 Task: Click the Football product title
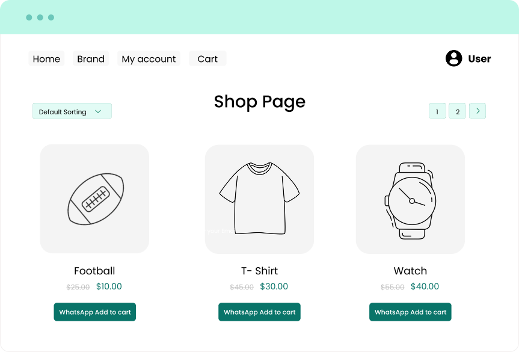click(94, 271)
